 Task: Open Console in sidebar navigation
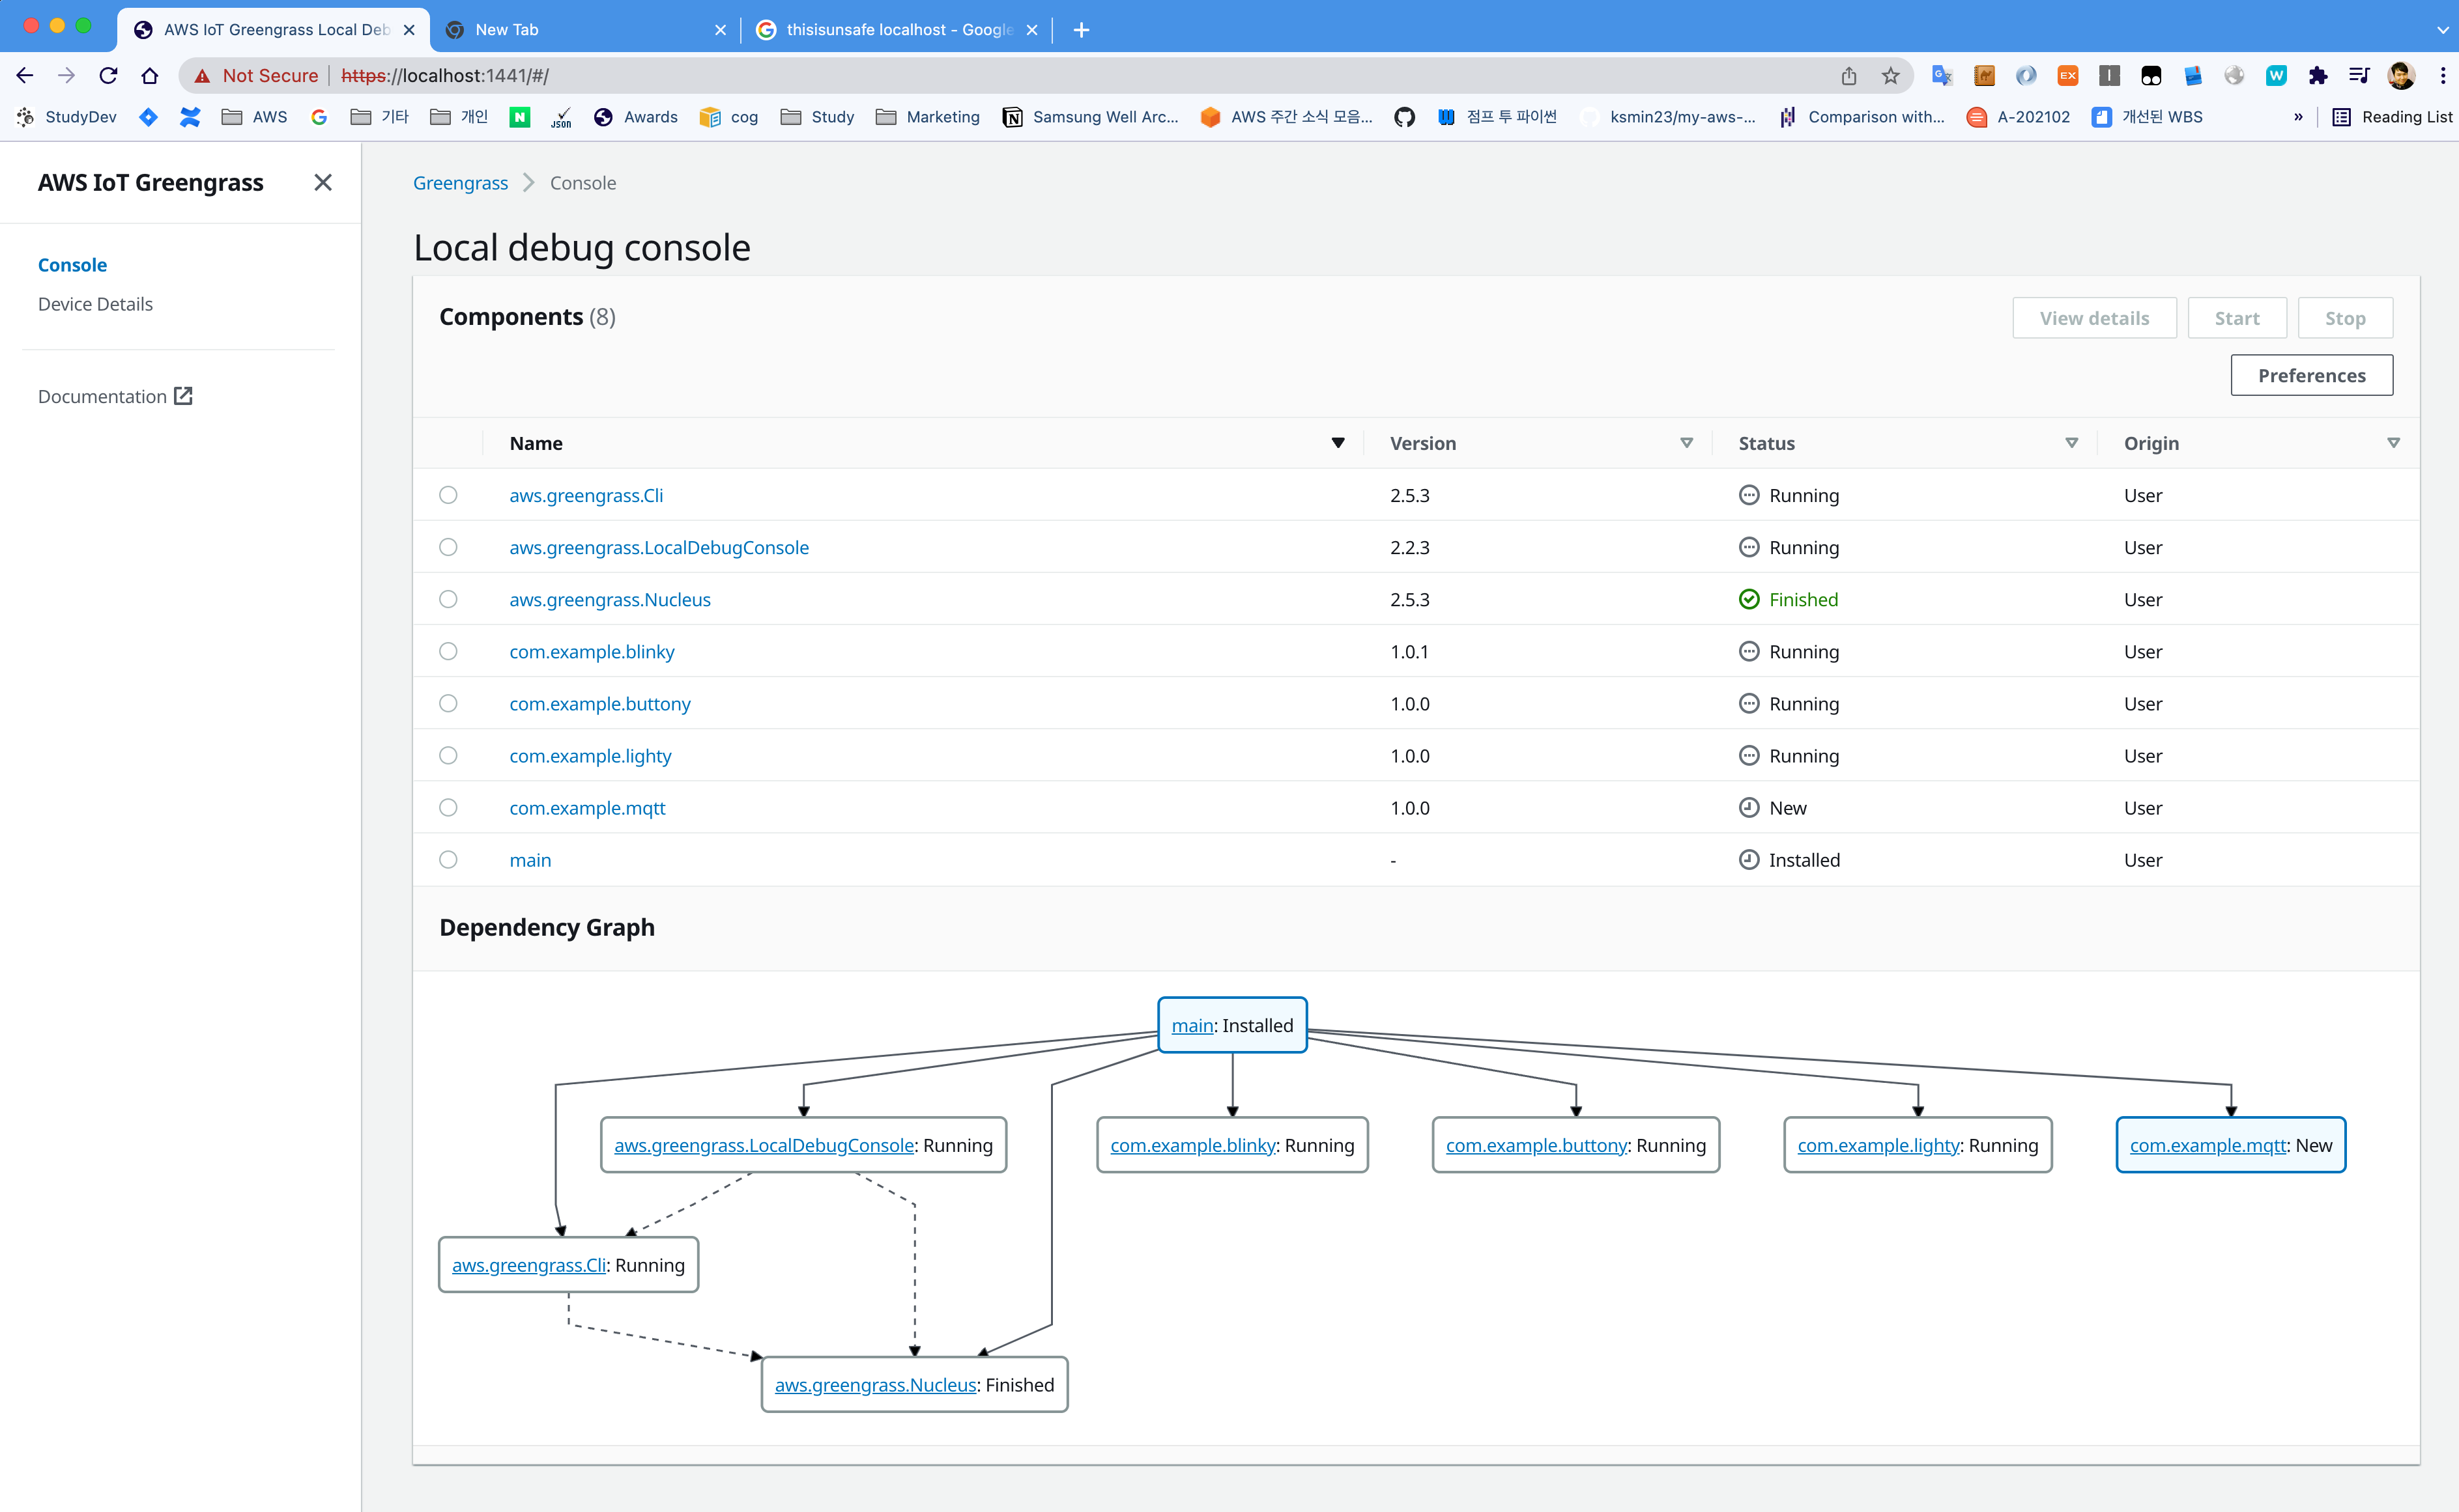point(72,265)
